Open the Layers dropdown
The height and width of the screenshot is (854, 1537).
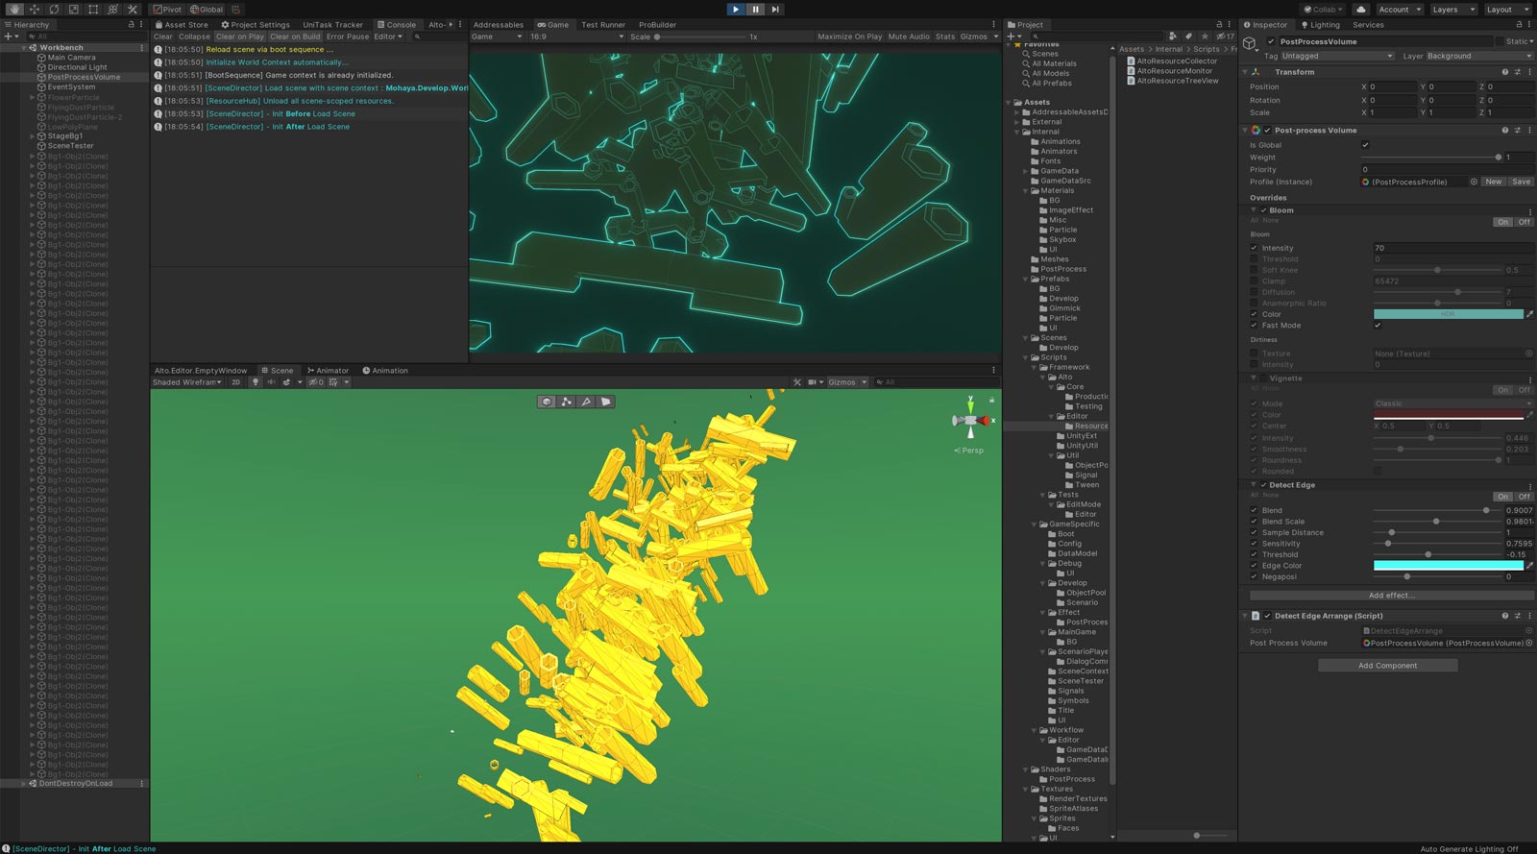click(x=1452, y=10)
